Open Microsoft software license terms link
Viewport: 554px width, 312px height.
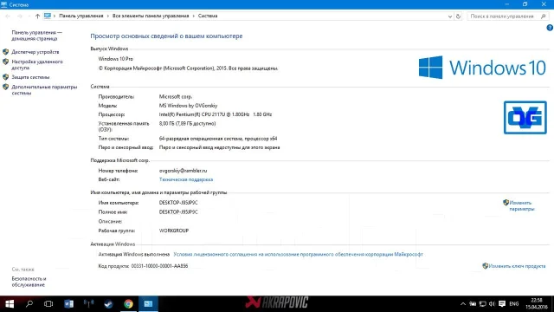click(298, 254)
